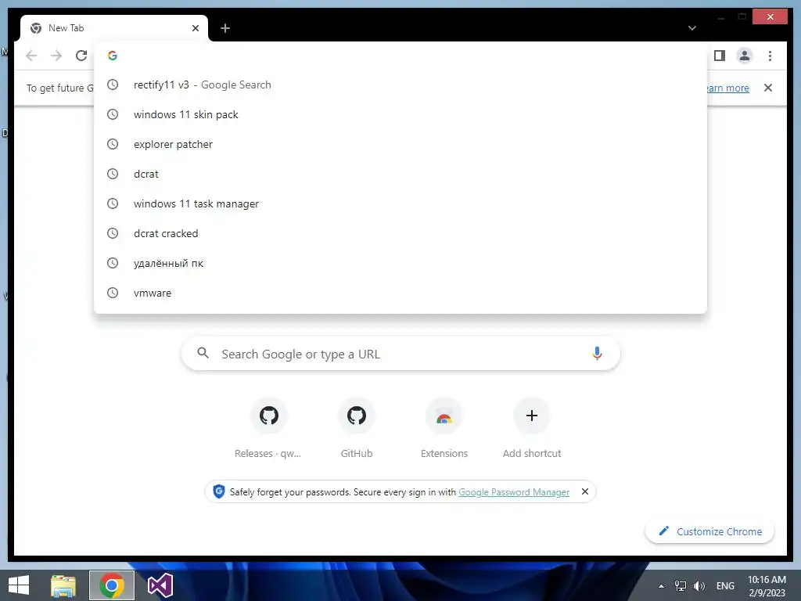This screenshot has height=601, width=801.
Task: Open File Explorer from the taskbar
Action: pos(63,585)
